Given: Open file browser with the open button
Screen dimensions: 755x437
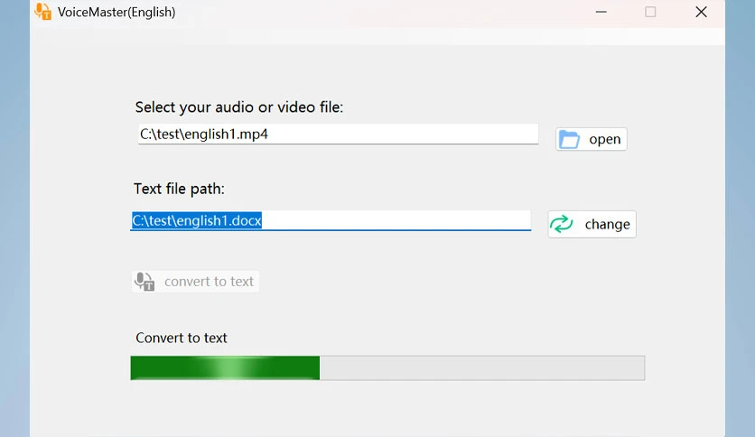Looking at the screenshot, I should (592, 139).
